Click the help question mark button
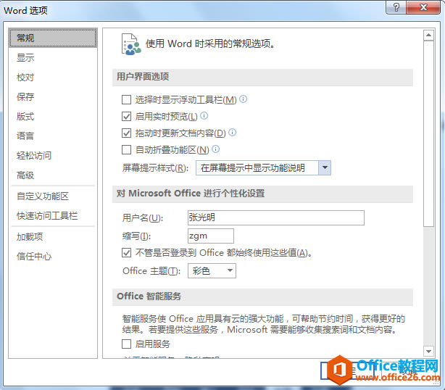 point(396,7)
